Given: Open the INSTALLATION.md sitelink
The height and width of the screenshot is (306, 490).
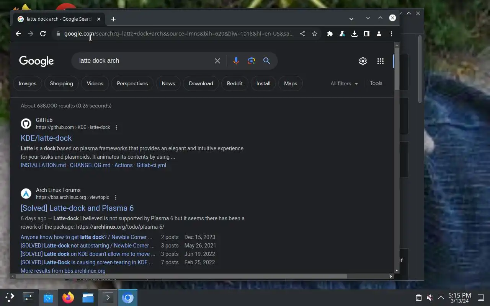Looking at the screenshot, I should (x=43, y=165).
